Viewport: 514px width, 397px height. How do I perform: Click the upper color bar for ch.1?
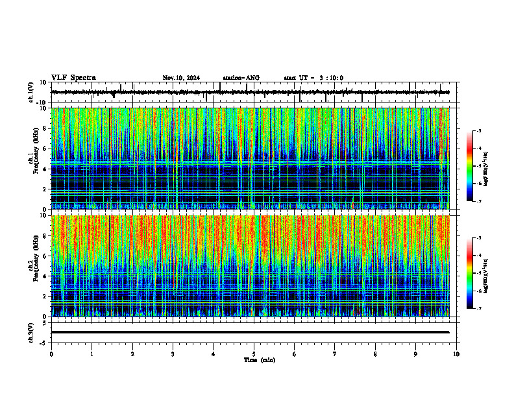coord(470,166)
